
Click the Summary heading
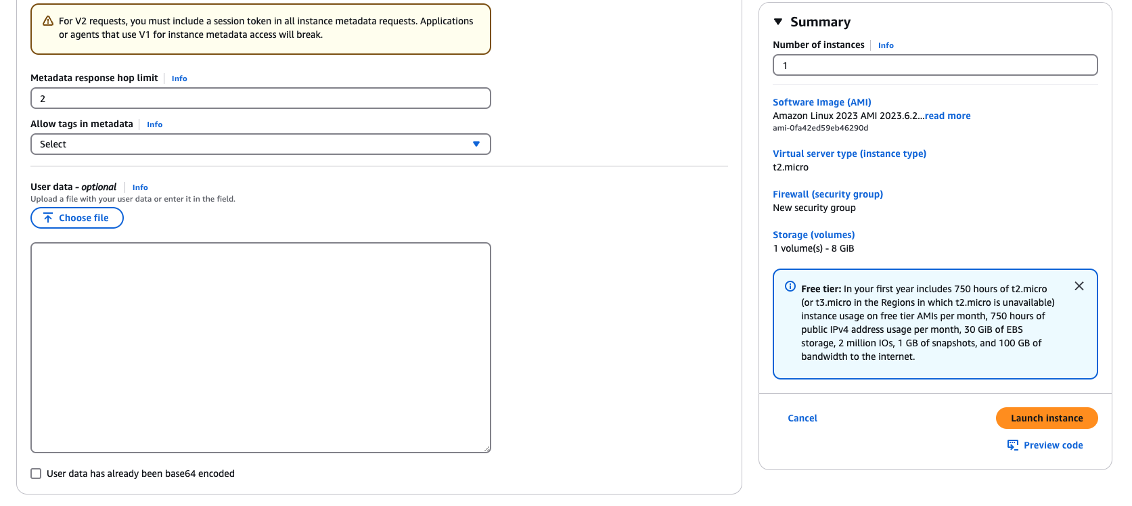point(821,22)
